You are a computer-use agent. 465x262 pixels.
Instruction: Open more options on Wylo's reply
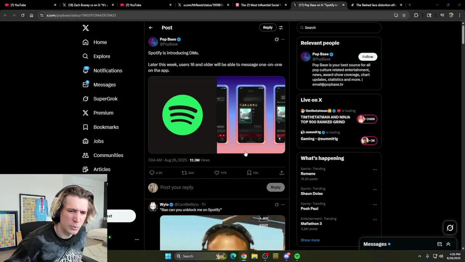[283, 205]
